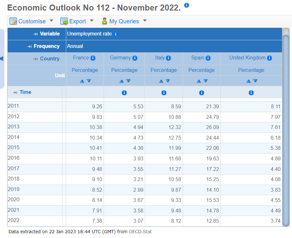The width and height of the screenshot is (292, 238).
Task: Click the United Kingdom info icon in the Time row
Action: pos(251,93)
